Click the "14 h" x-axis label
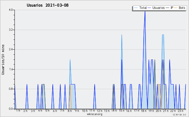 [114, 111]
